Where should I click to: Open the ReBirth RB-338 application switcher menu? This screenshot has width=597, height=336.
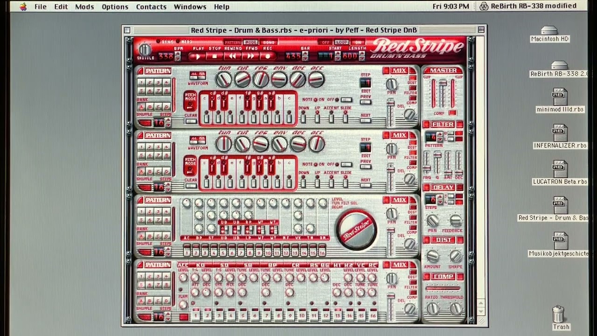coord(528,6)
